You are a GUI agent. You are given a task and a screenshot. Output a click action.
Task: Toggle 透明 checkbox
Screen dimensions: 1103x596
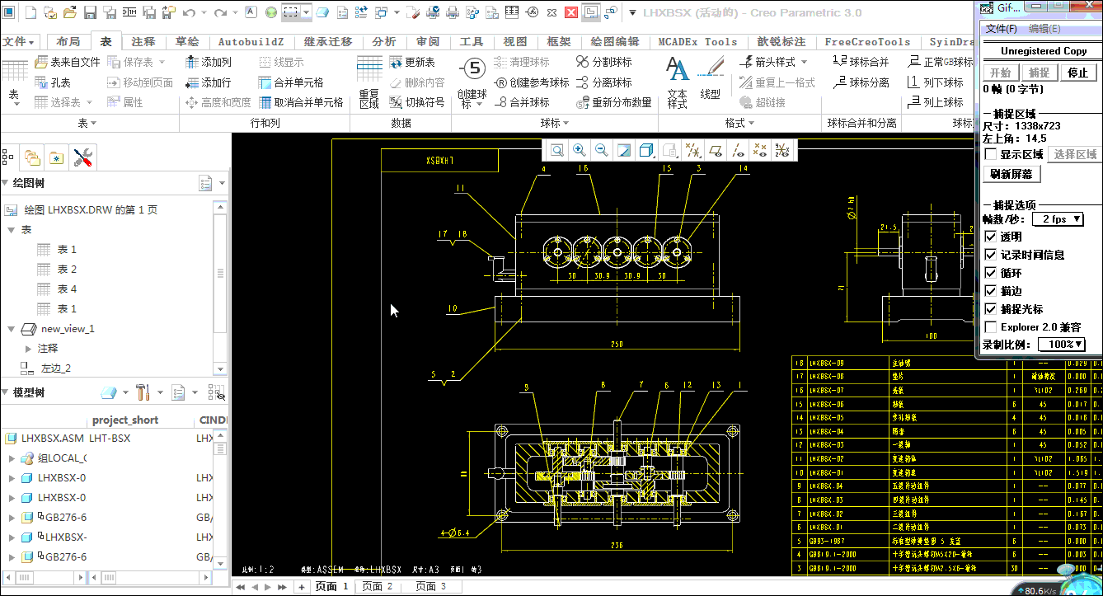pos(991,237)
